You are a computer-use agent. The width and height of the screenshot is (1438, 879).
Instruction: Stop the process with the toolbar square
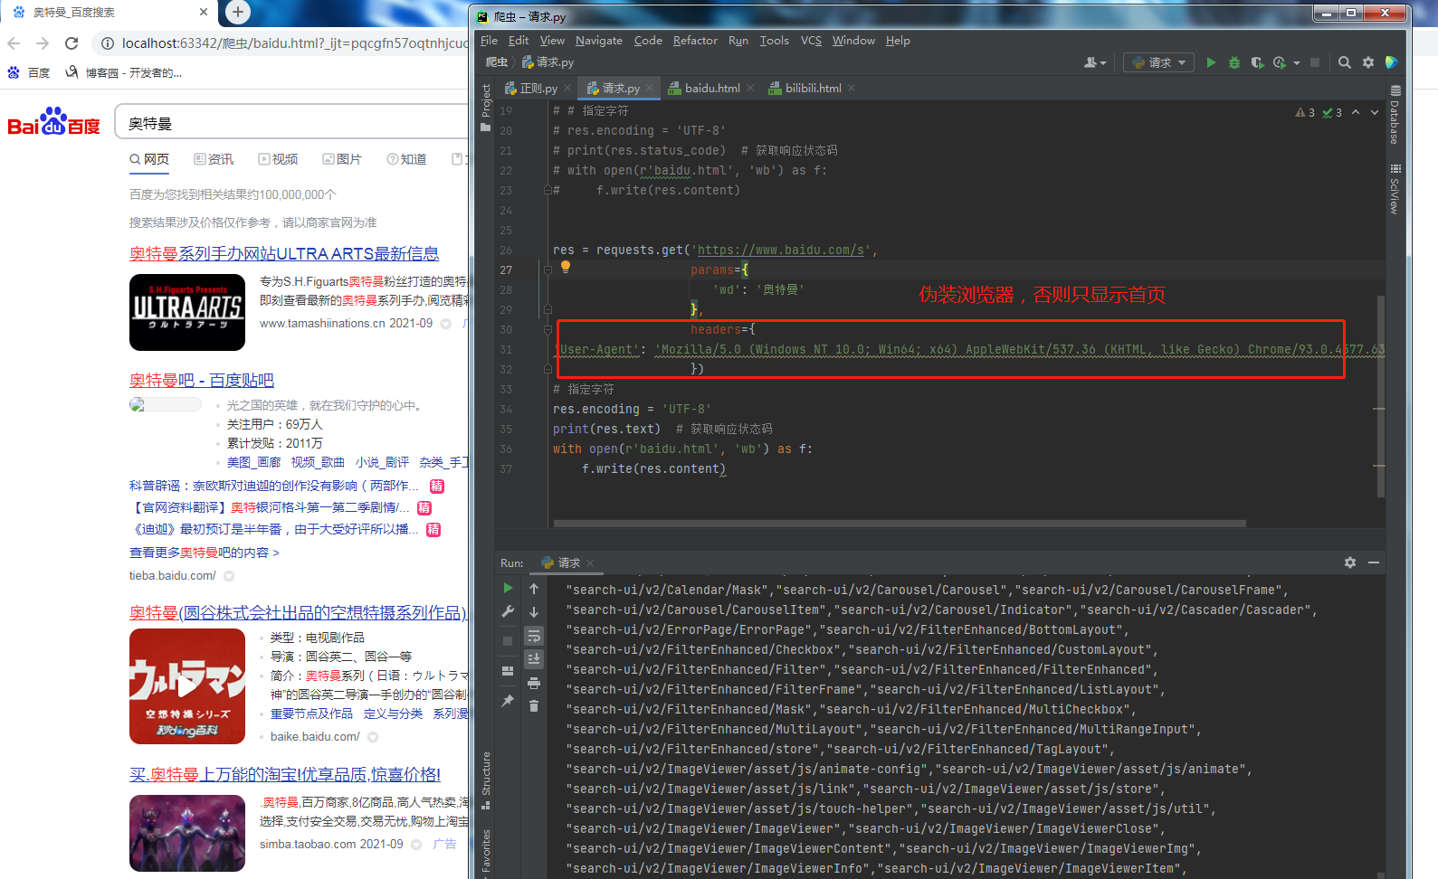pyautogui.click(x=1315, y=62)
